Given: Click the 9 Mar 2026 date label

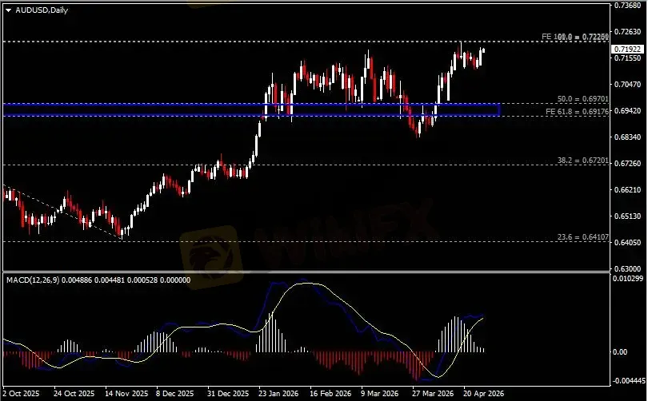Looking at the screenshot, I should point(380,394).
